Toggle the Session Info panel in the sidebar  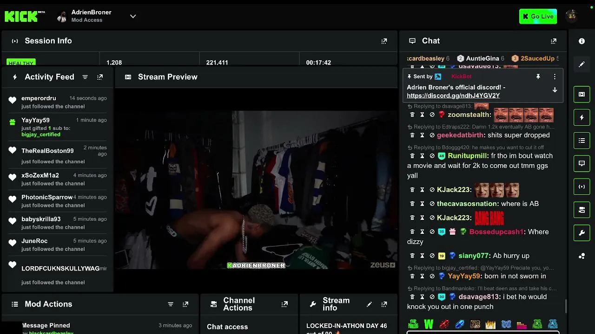[582, 186]
